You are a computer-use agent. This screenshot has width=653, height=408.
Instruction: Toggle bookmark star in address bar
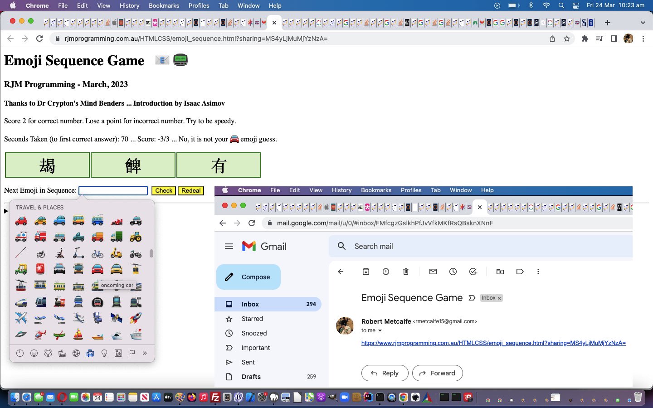[x=567, y=39]
